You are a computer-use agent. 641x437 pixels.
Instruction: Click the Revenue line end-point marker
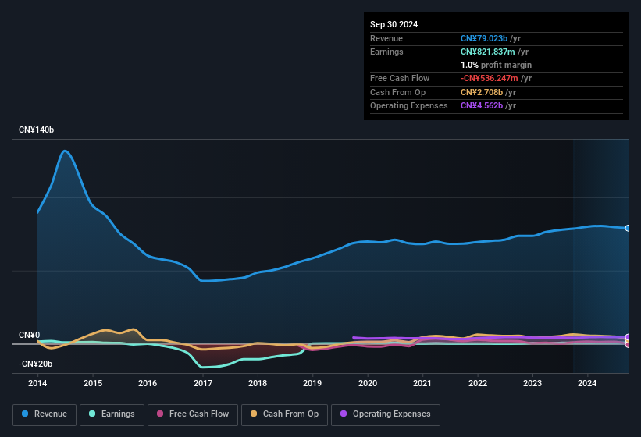[x=627, y=228]
